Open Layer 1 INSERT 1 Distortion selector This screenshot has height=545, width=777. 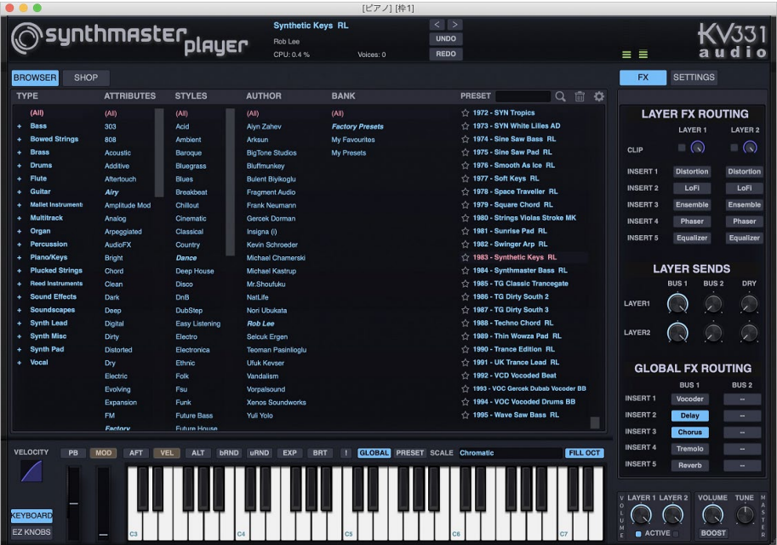pyautogui.click(x=692, y=171)
